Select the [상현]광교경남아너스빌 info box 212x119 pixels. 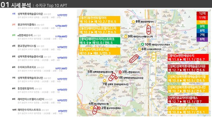coord(188,110)
